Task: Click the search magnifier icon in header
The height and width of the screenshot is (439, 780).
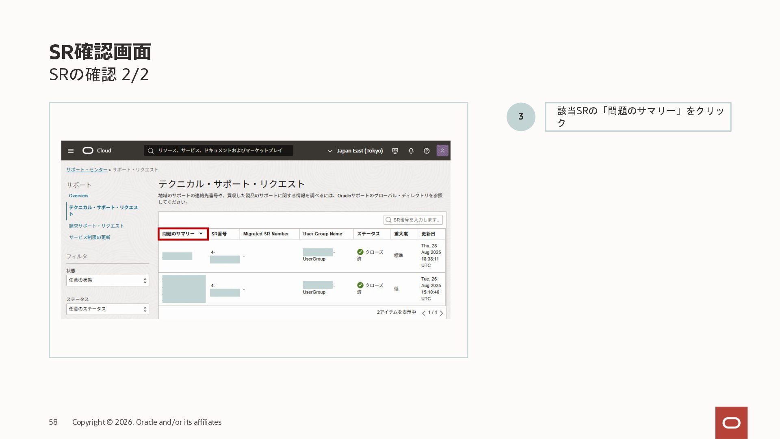Action: [x=151, y=151]
